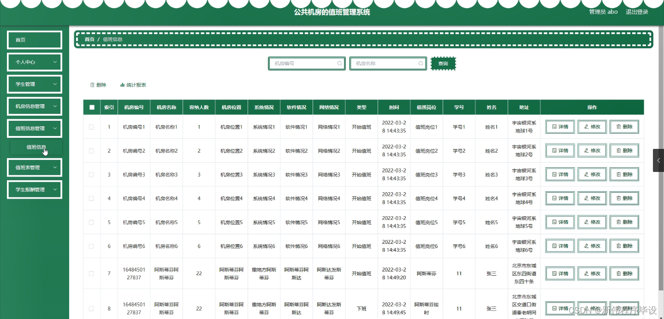The image size is (664, 319).
Task: Click the collapse arrow on right edge
Action: tap(658, 160)
